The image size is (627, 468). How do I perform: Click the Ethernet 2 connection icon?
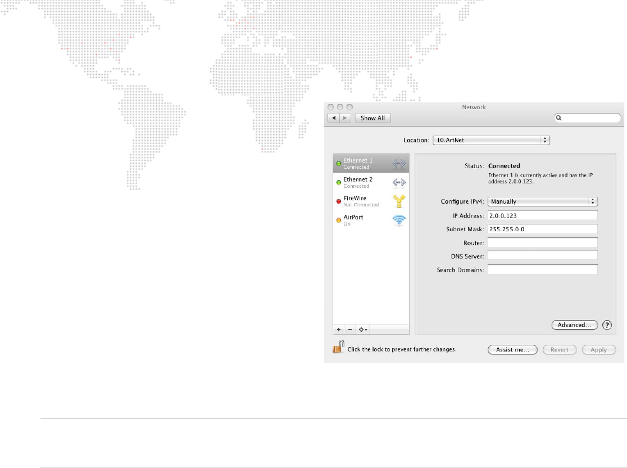click(x=398, y=182)
